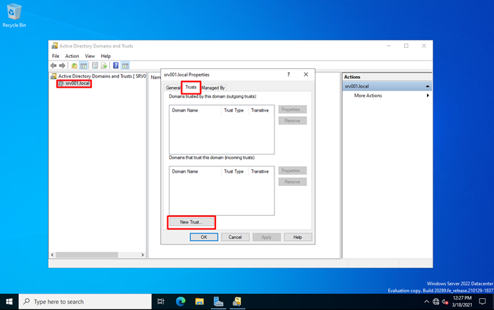The width and height of the screenshot is (494, 310).
Task: Click the Server Manager taskbar icon
Action: click(x=218, y=302)
